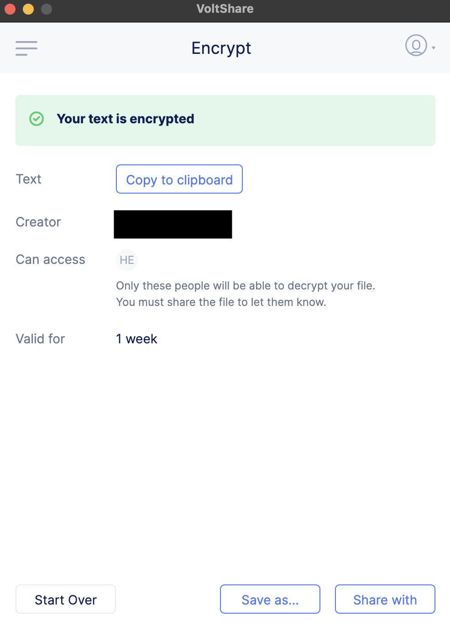Select the HE recipient avatar badge
This screenshot has height=631, width=450.
pyautogui.click(x=126, y=260)
